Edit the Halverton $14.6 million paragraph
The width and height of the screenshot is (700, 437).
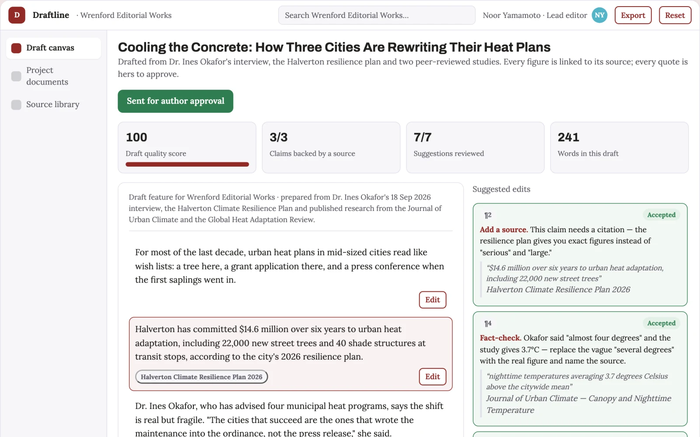tap(433, 377)
